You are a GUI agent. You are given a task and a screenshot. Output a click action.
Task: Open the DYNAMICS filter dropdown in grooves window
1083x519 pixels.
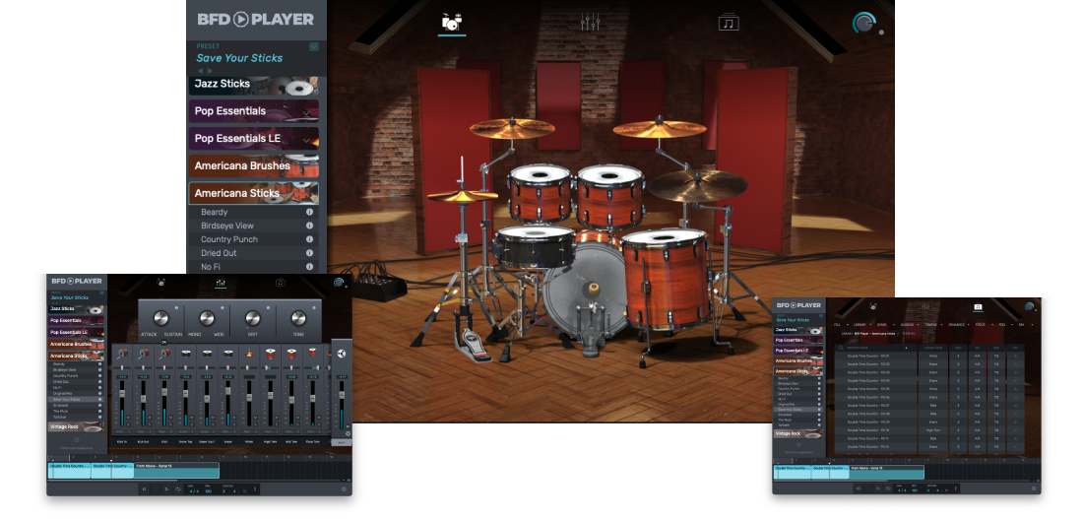pos(959,325)
